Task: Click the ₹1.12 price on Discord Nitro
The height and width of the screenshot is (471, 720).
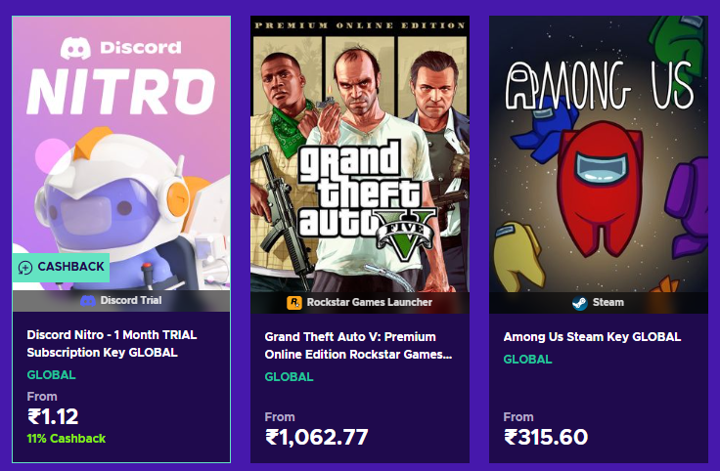Action: coord(53,417)
